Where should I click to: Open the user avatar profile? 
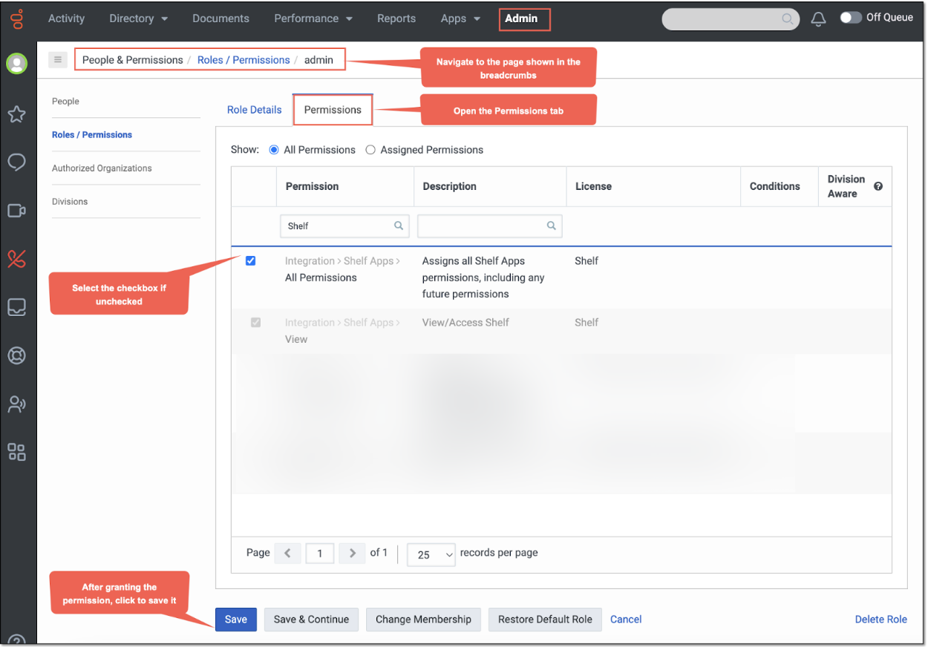tap(16, 64)
